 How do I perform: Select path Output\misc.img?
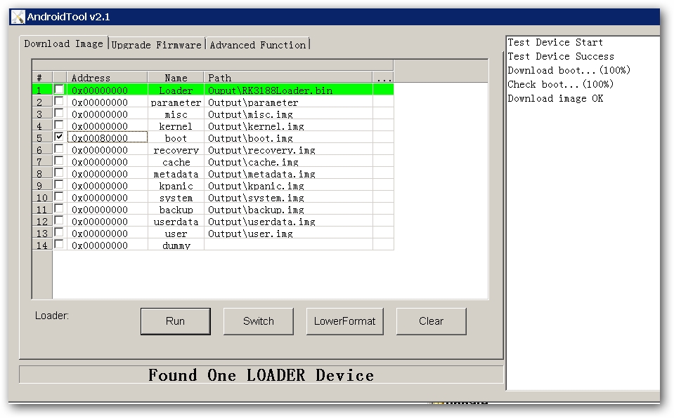[288, 114]
